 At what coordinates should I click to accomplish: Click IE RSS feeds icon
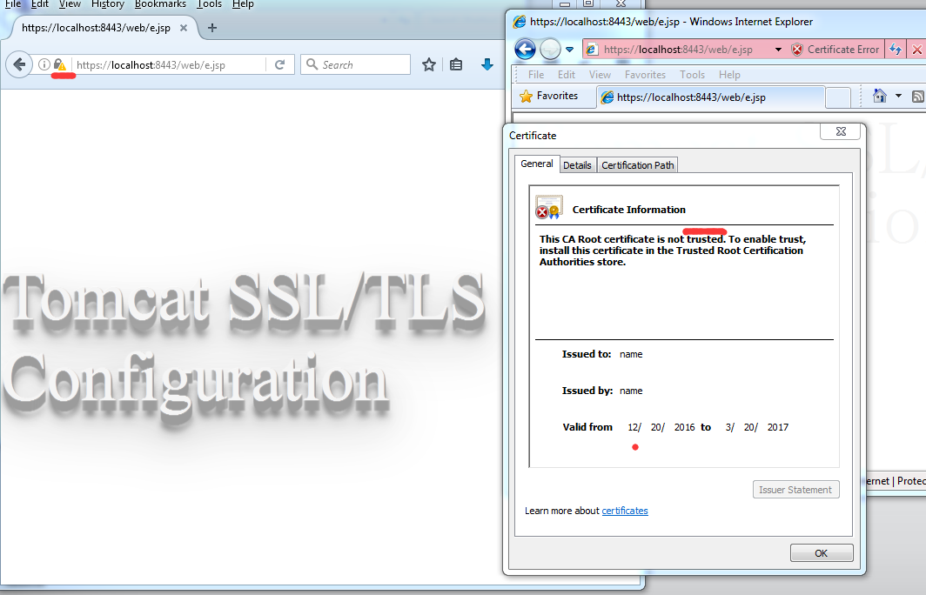click(918, 97)
